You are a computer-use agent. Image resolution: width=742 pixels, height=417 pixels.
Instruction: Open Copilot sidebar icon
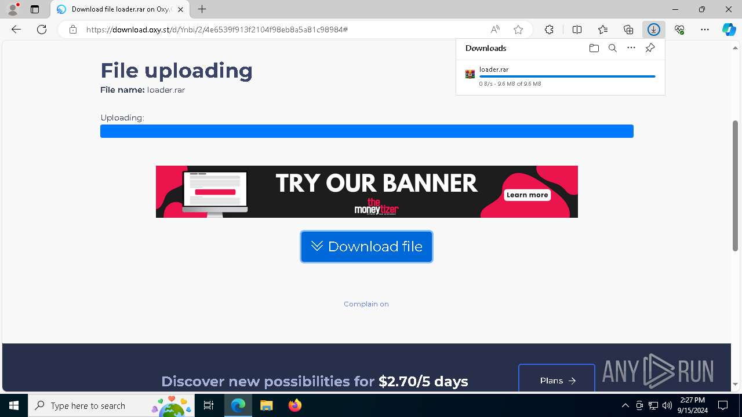(x=729, y=30)
